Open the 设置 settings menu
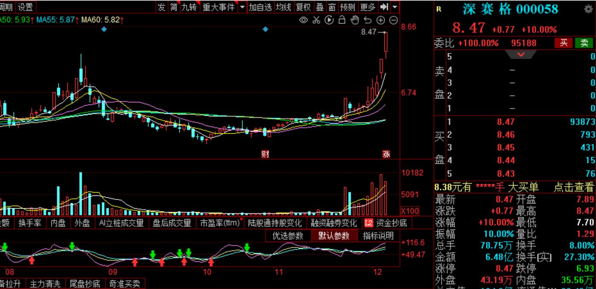 tap(25, 7)
